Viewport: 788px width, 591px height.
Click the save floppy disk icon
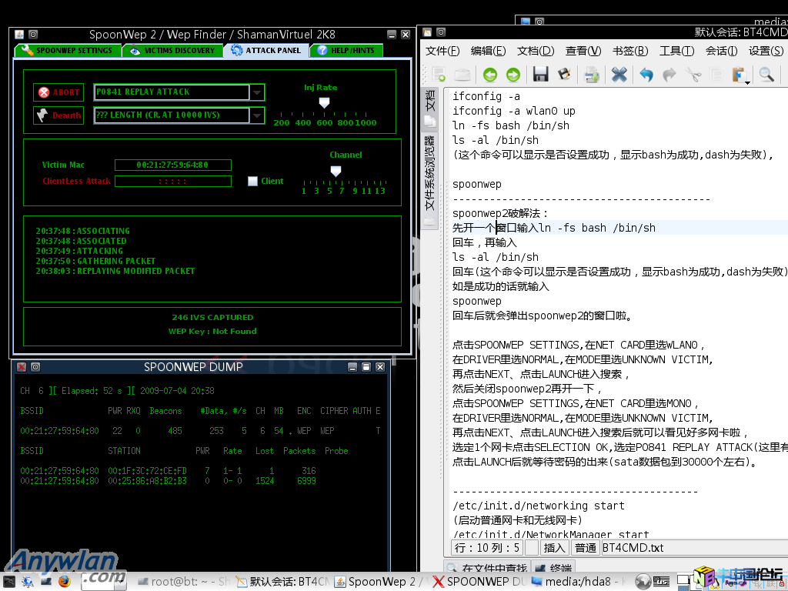click(540, 75)
